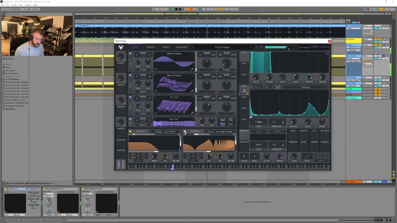Open the MATRIX tab
This screenshot has width=397, height=223.
point(166,47)
